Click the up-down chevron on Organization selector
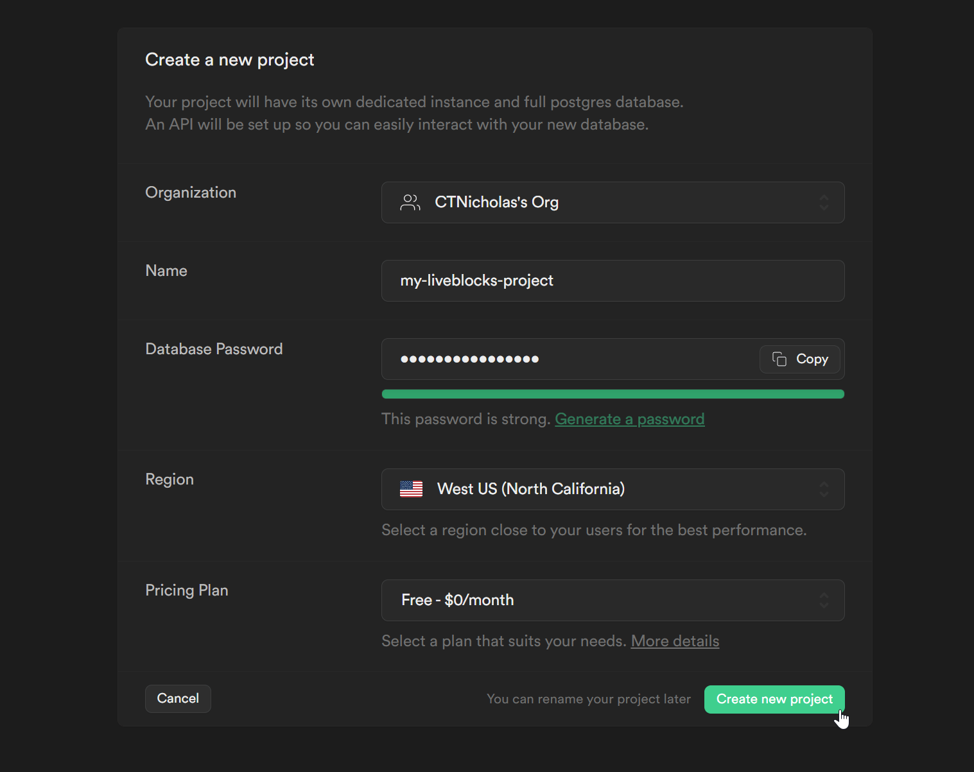Viewport: 974px width, 772px height. [x=824, y=202]
